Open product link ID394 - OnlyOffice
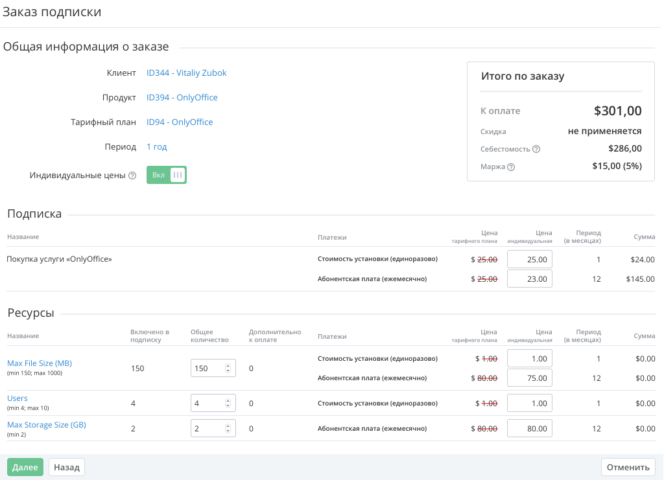Screen dimensions: 664x480 182,97
